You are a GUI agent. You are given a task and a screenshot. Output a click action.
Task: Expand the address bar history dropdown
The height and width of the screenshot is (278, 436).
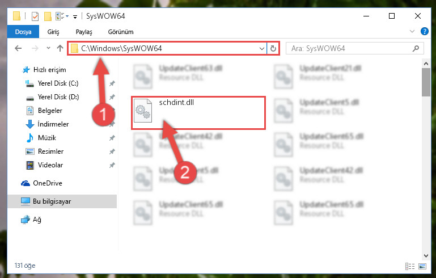261,49
